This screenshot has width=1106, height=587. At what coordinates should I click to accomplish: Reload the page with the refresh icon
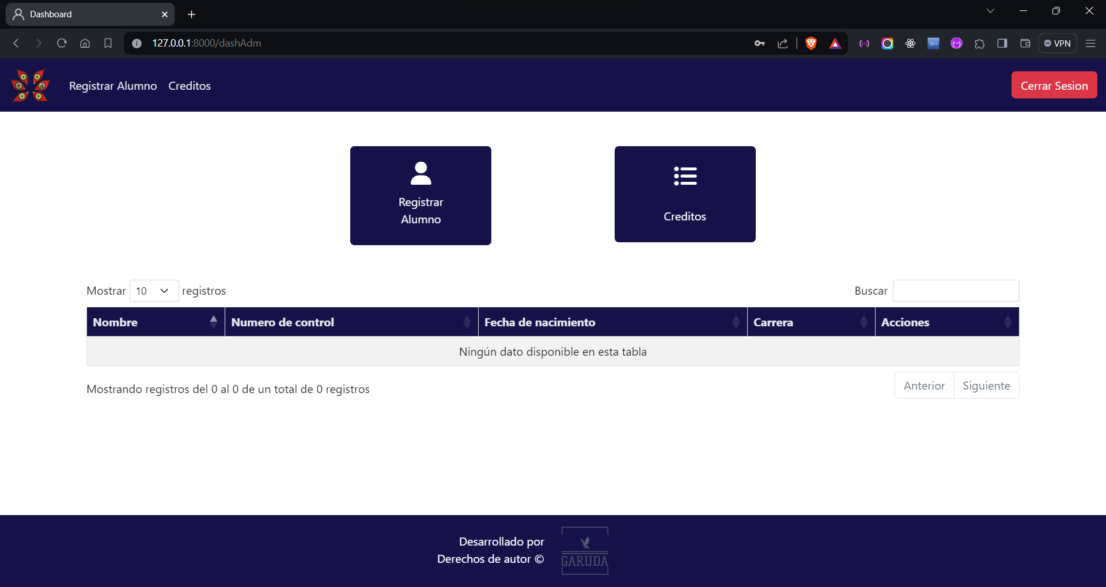(62, 43)
